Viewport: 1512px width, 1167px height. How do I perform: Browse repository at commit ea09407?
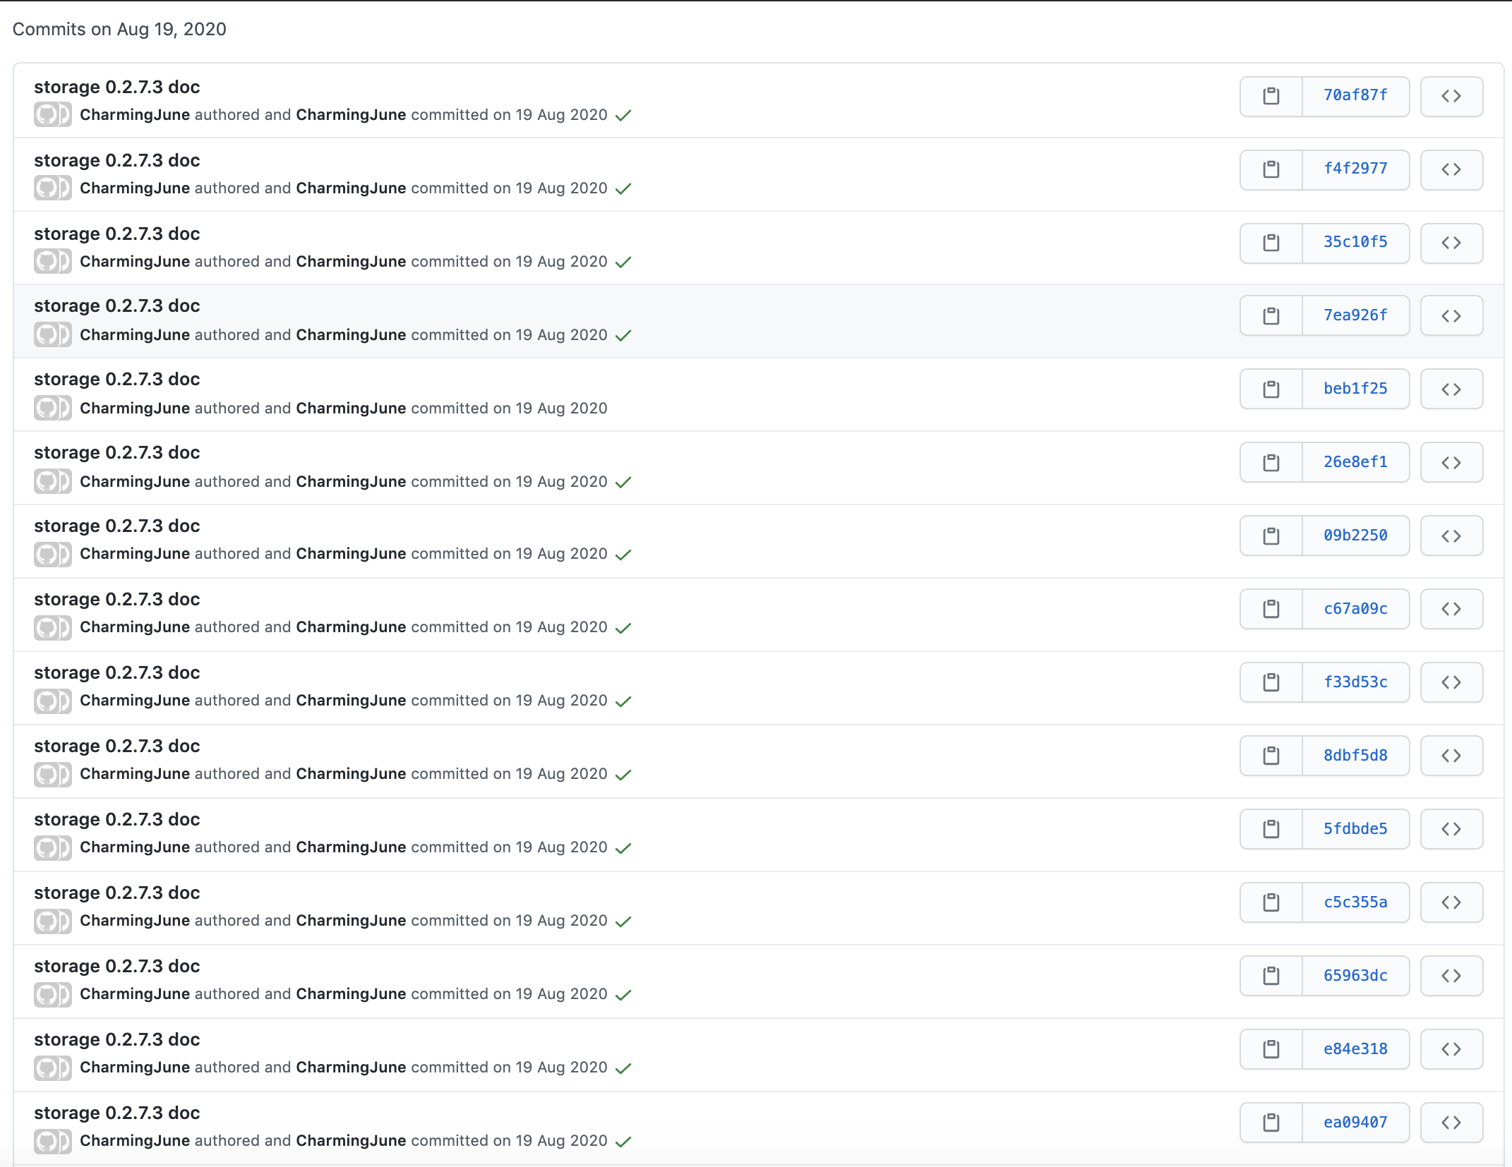click(x=1451, y=1122)
